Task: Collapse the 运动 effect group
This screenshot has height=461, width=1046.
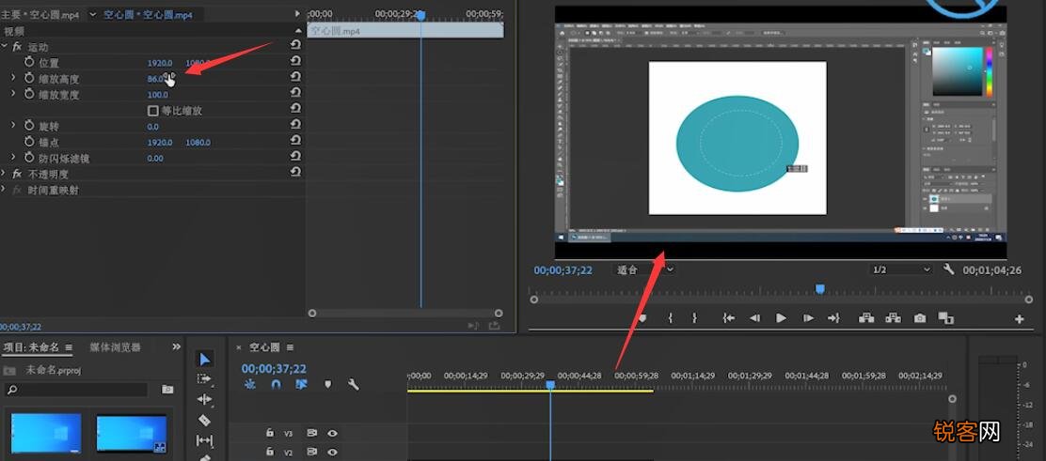Action: [4, 47]
